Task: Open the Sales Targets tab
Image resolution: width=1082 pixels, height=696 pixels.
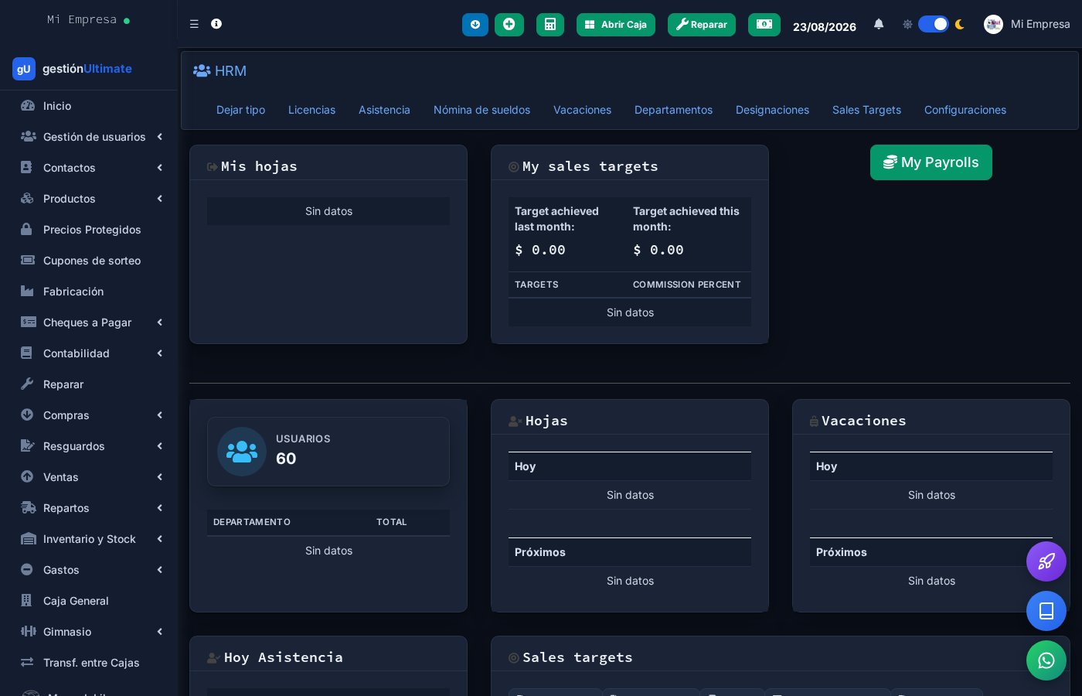Action: tap(866, 110)
